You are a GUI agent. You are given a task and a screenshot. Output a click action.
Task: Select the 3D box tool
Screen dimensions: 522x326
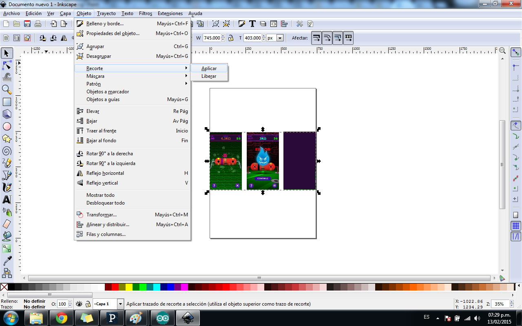pos(7,114)
